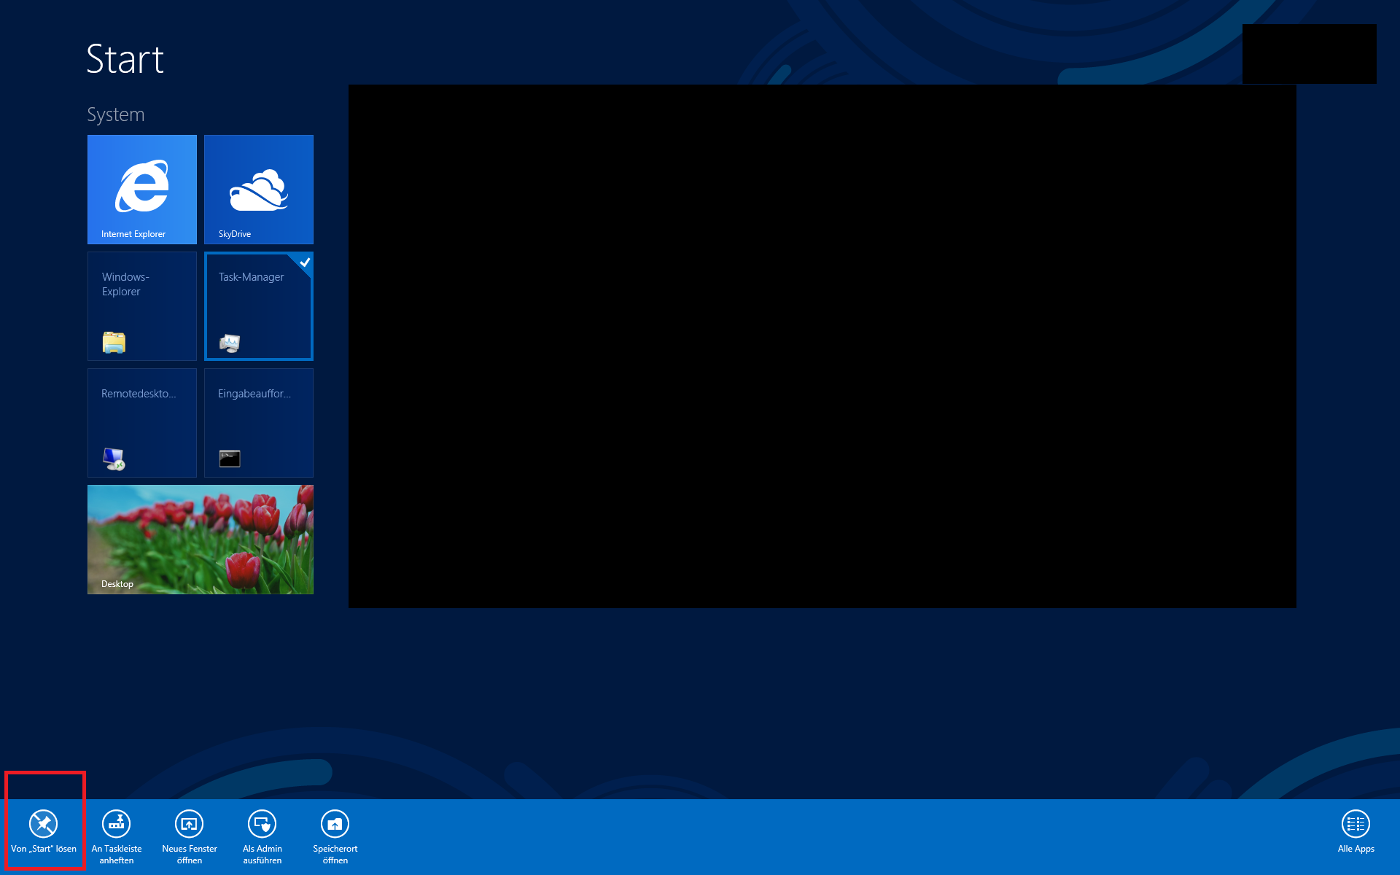Launch the SkyDrive tile

coord(259,189)
